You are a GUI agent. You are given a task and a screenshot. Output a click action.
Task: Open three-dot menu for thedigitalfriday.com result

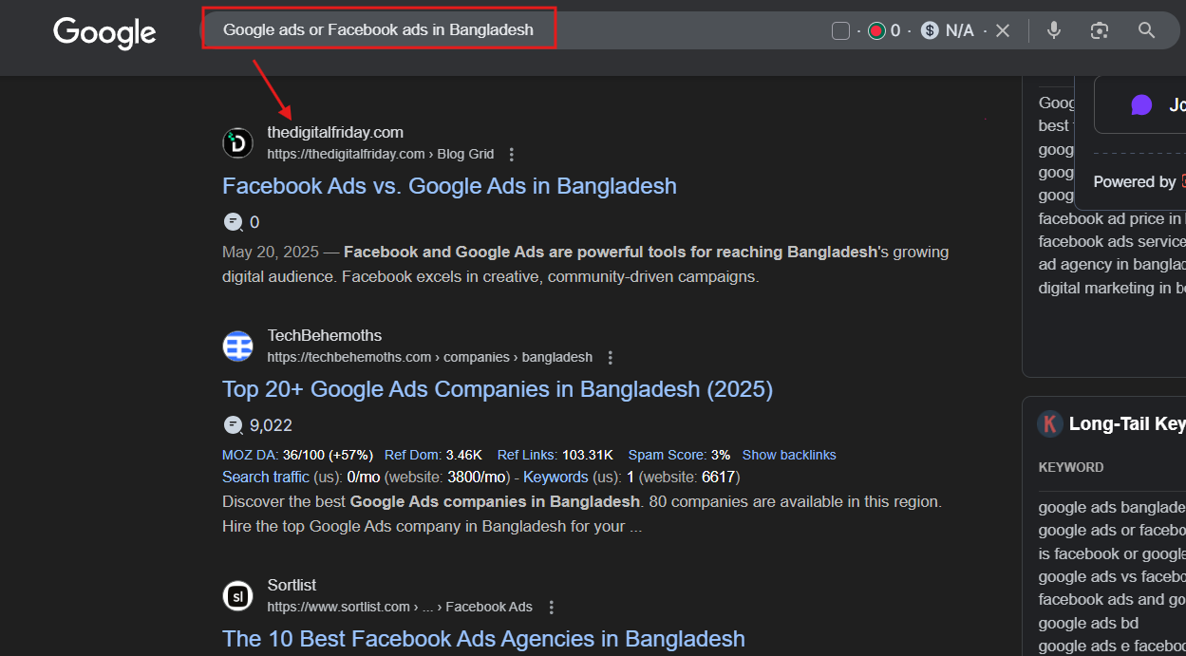pyautogui.click(x=512, y=155)
